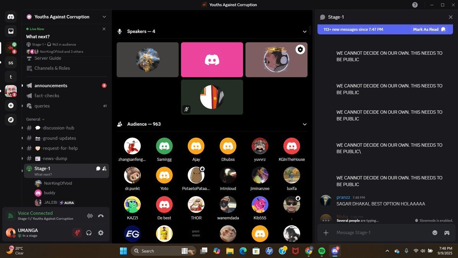Collapse the General category
The width and height of the screenshot is (458, 258).
[x=35, y=119]
